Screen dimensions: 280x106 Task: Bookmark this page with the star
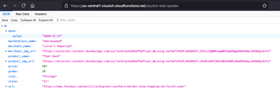(x=265, y=6)
